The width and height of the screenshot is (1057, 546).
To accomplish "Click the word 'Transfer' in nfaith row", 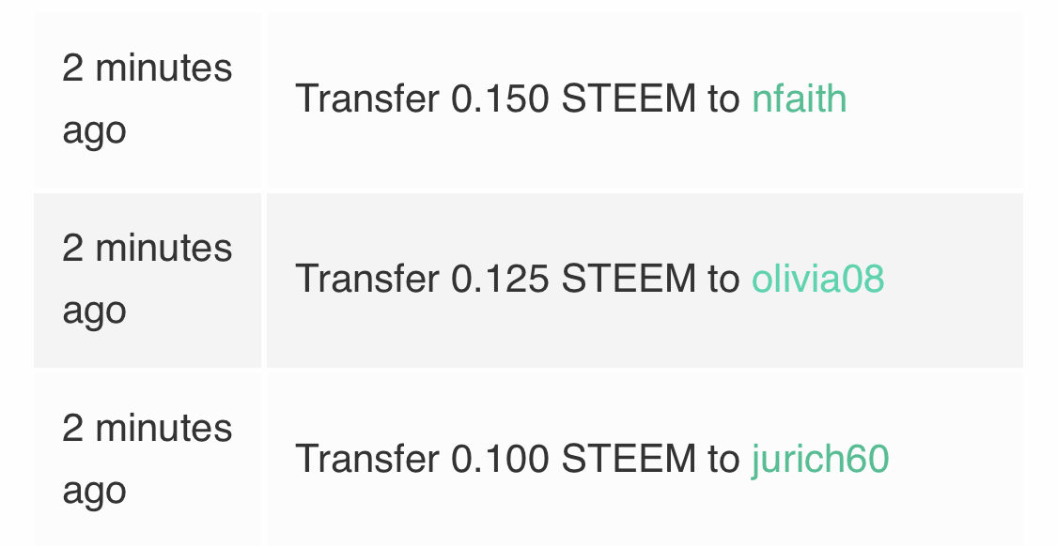I will [367, 99].
